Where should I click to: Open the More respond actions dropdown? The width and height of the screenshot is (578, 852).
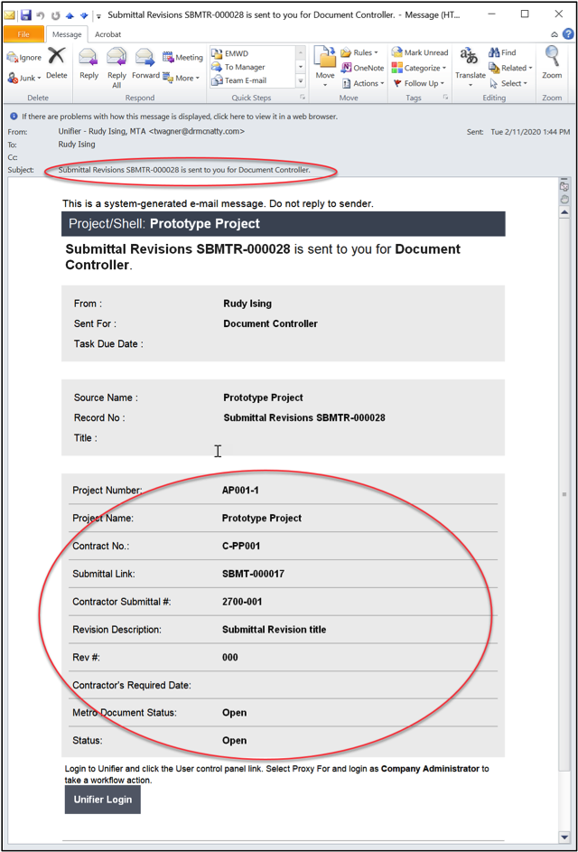click(181, 79)
